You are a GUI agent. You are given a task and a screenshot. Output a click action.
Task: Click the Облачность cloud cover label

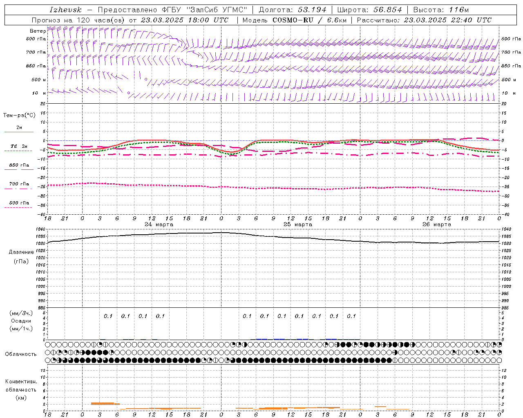point(21,354)
